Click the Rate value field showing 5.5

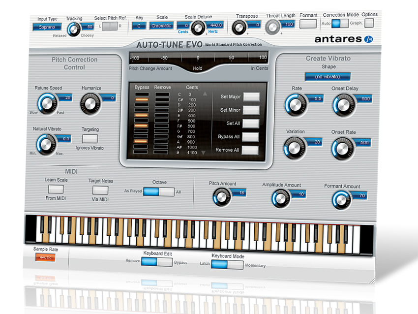pyautogui.click(x=316, y=98)
